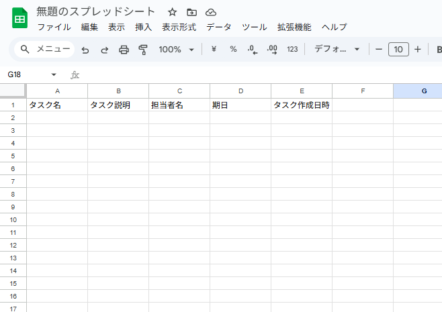The image size is (442, 312).
Task: Toggle bold formatting
Action: pos(439,50)
